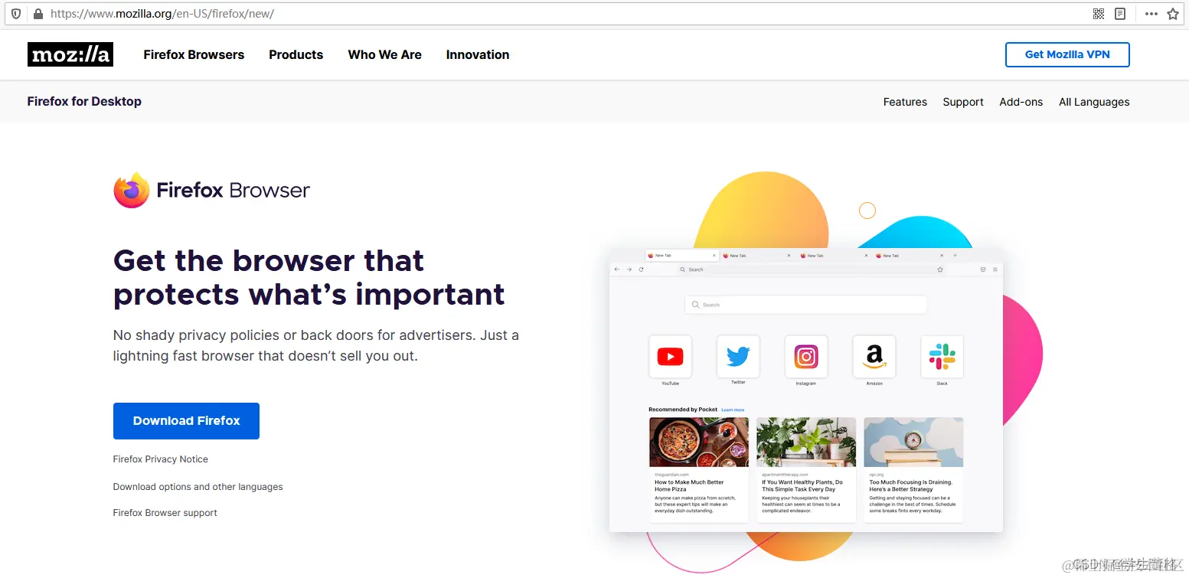The width and height of the screenshot is (1189, 578).
Task: Open Firefox Privacy Notice link
Action: 161,459
